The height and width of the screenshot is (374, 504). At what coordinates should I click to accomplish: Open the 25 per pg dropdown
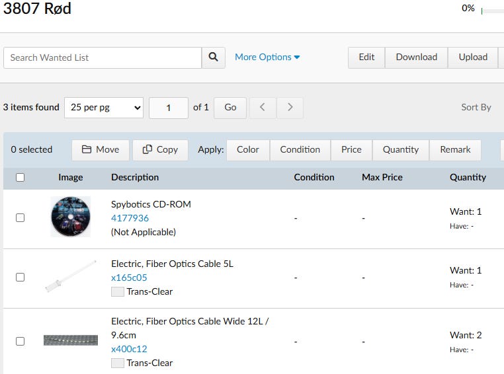click(x=104, y=108)
